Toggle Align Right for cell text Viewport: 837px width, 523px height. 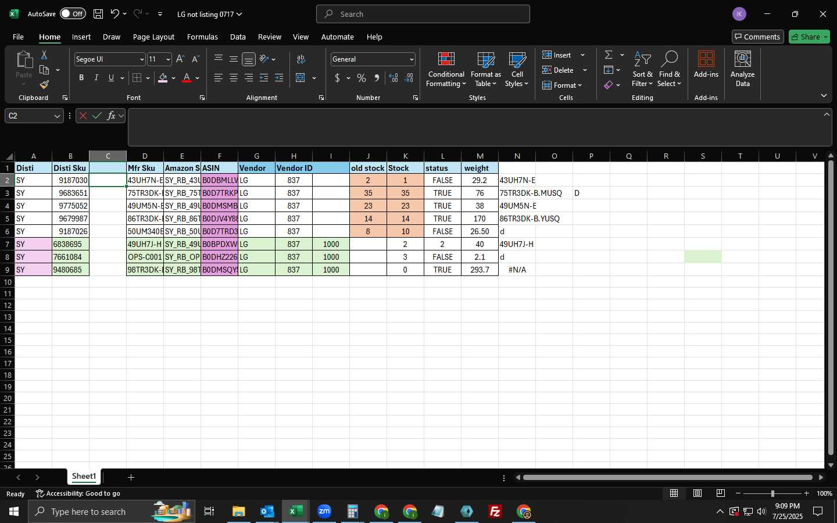[249, 78]
